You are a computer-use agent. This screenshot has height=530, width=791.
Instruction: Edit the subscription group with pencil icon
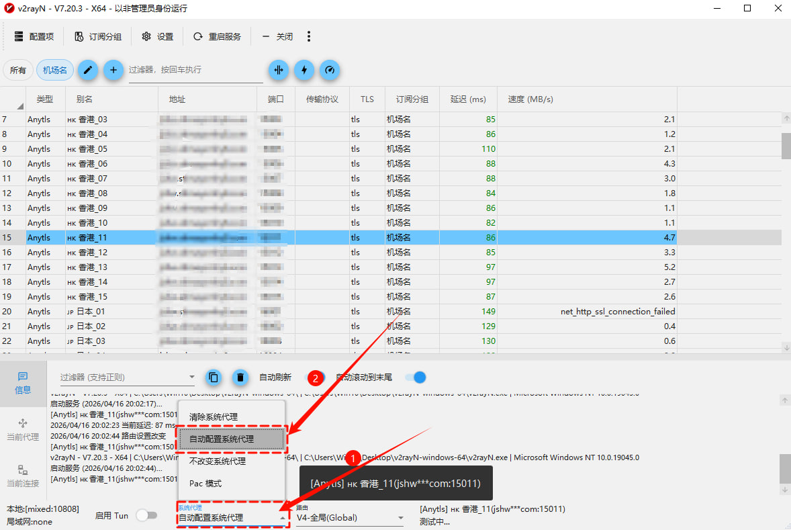(x=88, y=70)
